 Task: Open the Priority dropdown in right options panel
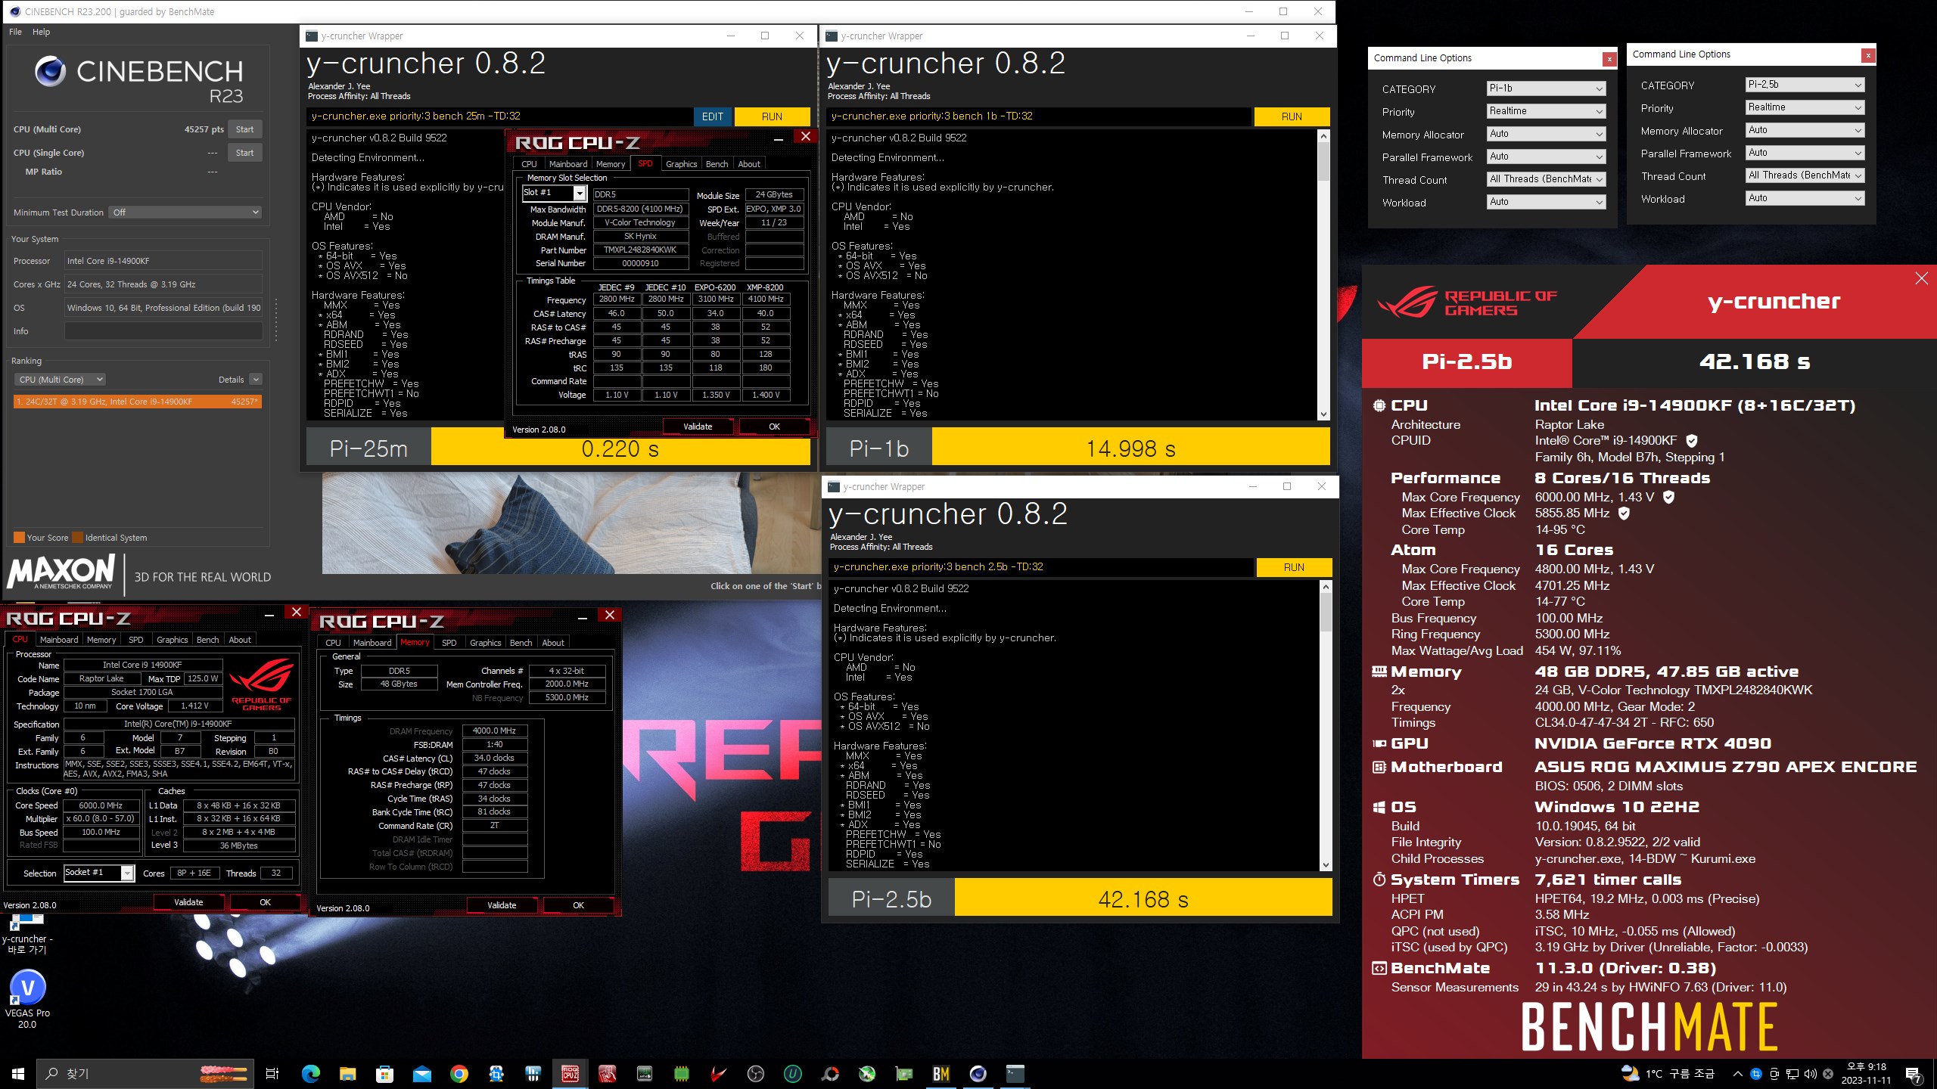pyautogui.click(x=1805, y=107)
